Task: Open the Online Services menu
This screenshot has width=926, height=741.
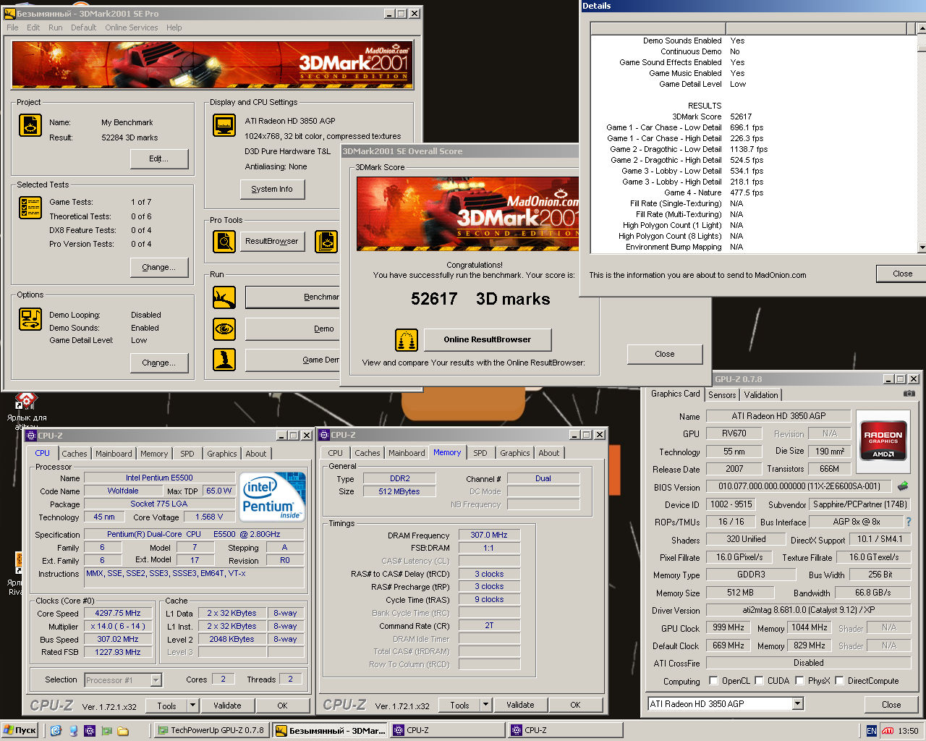Action: click(x=131, y=27)
